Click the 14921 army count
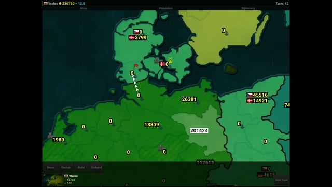The width and height of the screenshot is (332, 187). (x=260, y=101)
